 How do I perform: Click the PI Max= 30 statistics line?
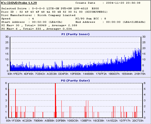tap(39, 25)
